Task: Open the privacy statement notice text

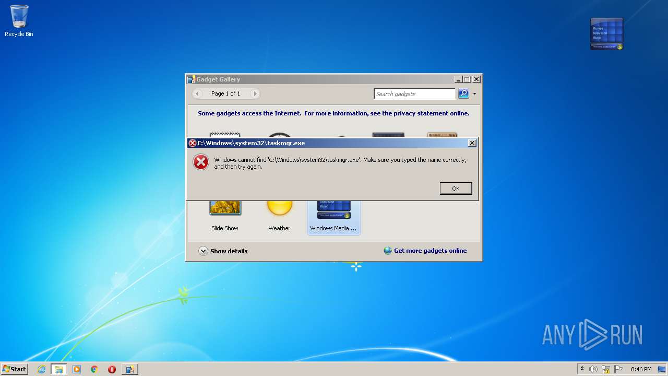Action: [x=333, y=113]
